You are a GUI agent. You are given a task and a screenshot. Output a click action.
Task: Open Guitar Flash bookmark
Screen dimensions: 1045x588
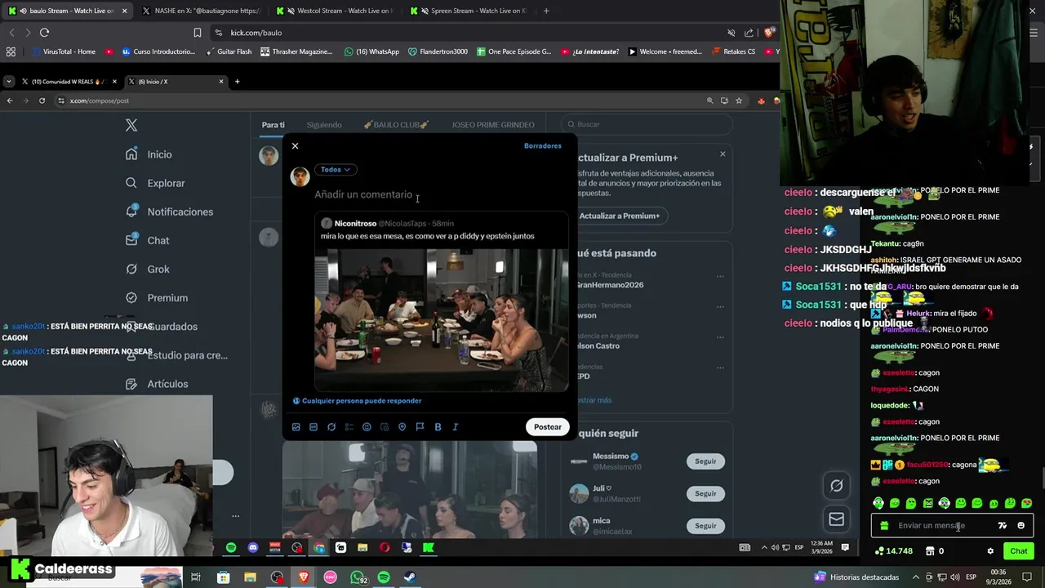point(228,51)
